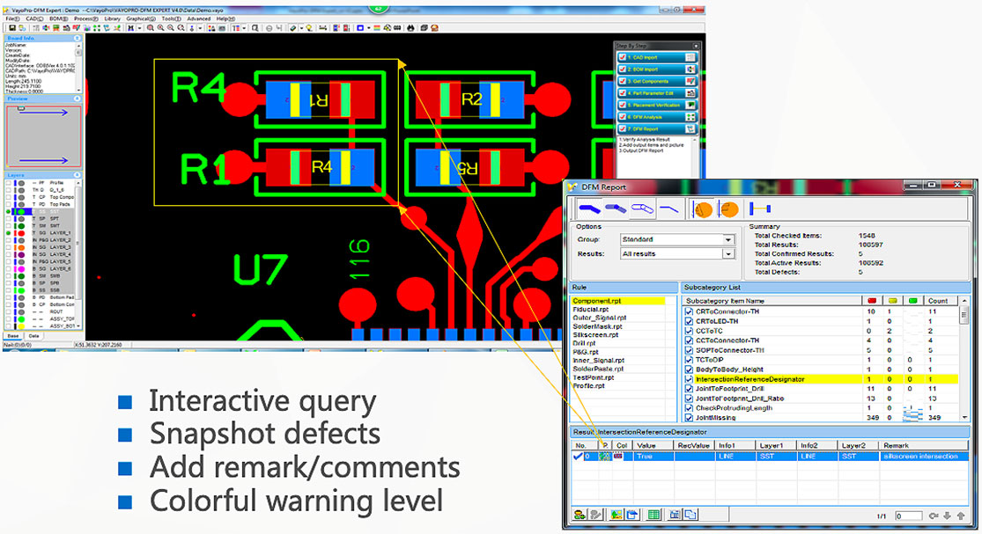The width and height of the screenshot is (982, 534).
Task: Uncheck the CRToConnector-TH checkbox
Action: [690, 311]
